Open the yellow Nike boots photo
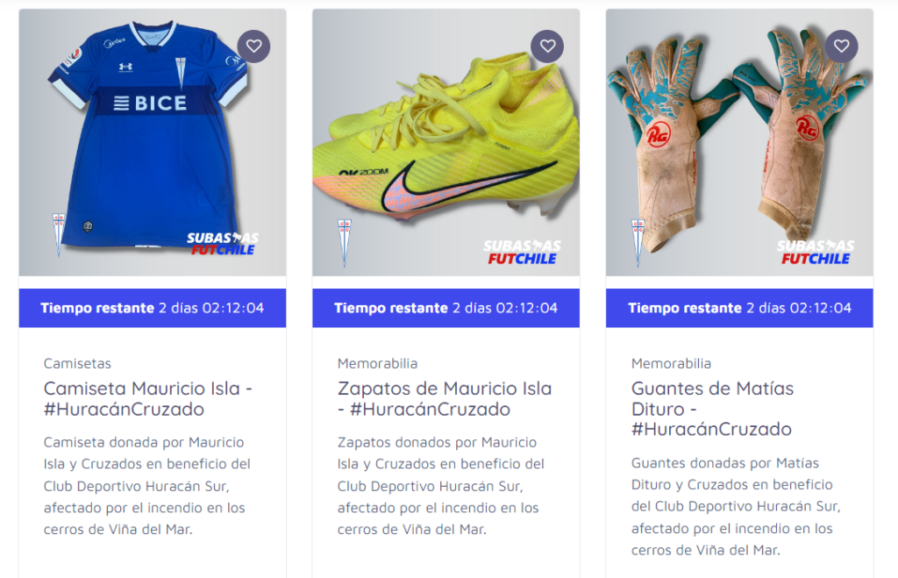The width and height of the screenshot is (898, 578). pos(446,143)
